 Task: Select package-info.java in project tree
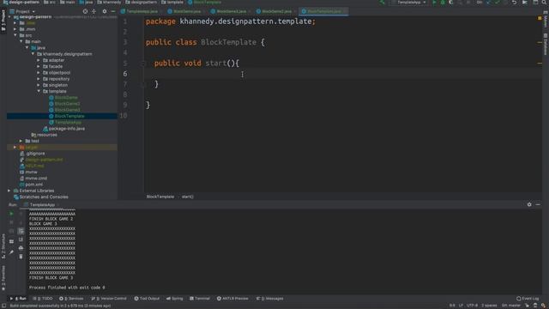point(63,129)
